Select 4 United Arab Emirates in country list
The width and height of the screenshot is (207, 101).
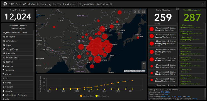pyautogui.click(x=18, y=95)
